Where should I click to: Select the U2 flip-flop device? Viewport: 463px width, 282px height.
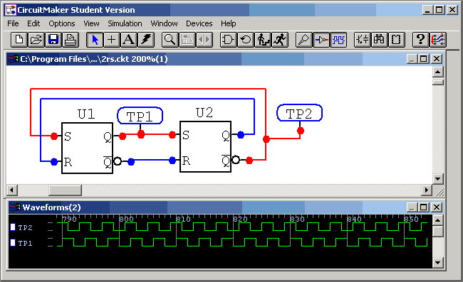[206, 146]
